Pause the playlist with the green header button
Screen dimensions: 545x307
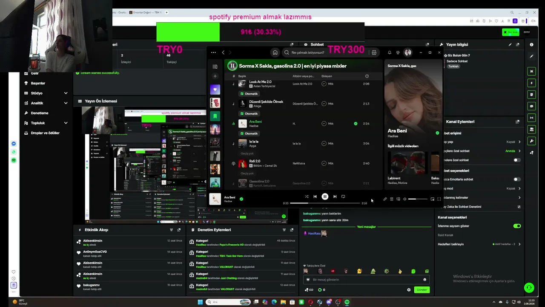tap(232, 66)
